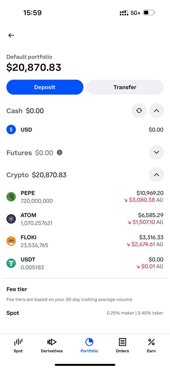Tap the ATOM coin icon

(x=11, y=219)
